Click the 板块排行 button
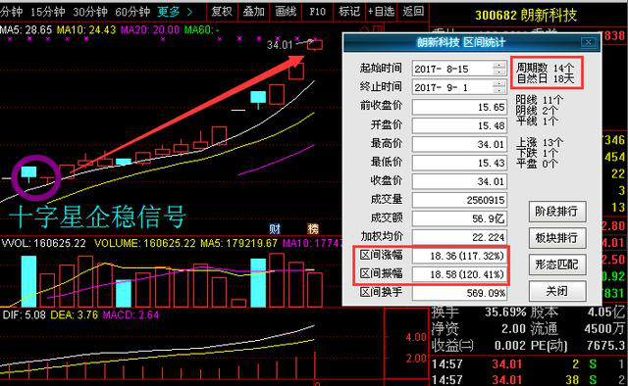Viewport: 628px width, 386px height. (x=557, y=238)
